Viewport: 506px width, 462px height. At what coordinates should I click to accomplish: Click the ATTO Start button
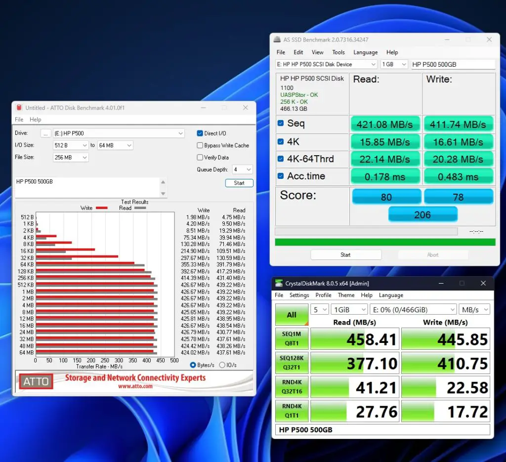tap(239, 183)
